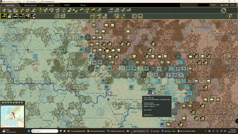Click the flag with arrow icon
238x134 pixels.
(93, 16)
